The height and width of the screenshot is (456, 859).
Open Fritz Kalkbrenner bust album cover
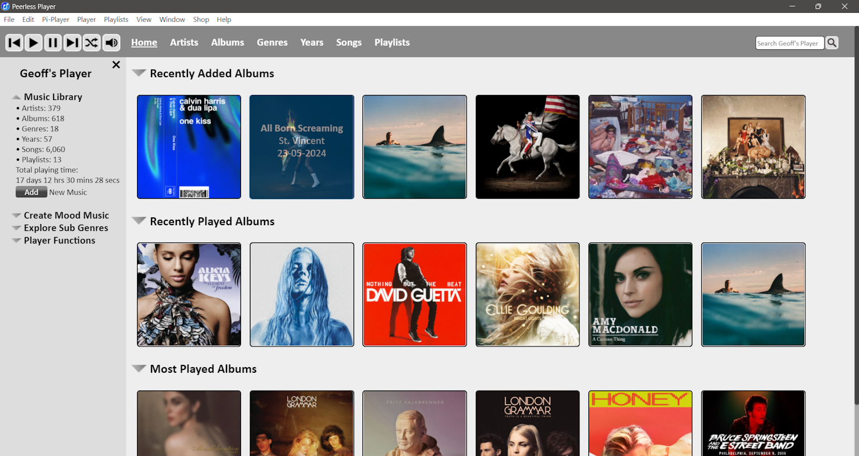[414, 423]
